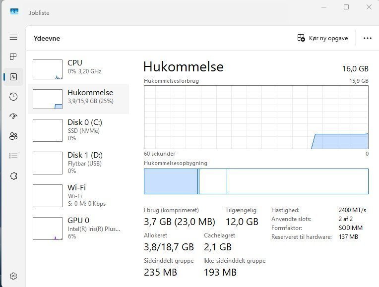Open the hamburger navigation menu
The image size is (379, 287).
point(13,37)
